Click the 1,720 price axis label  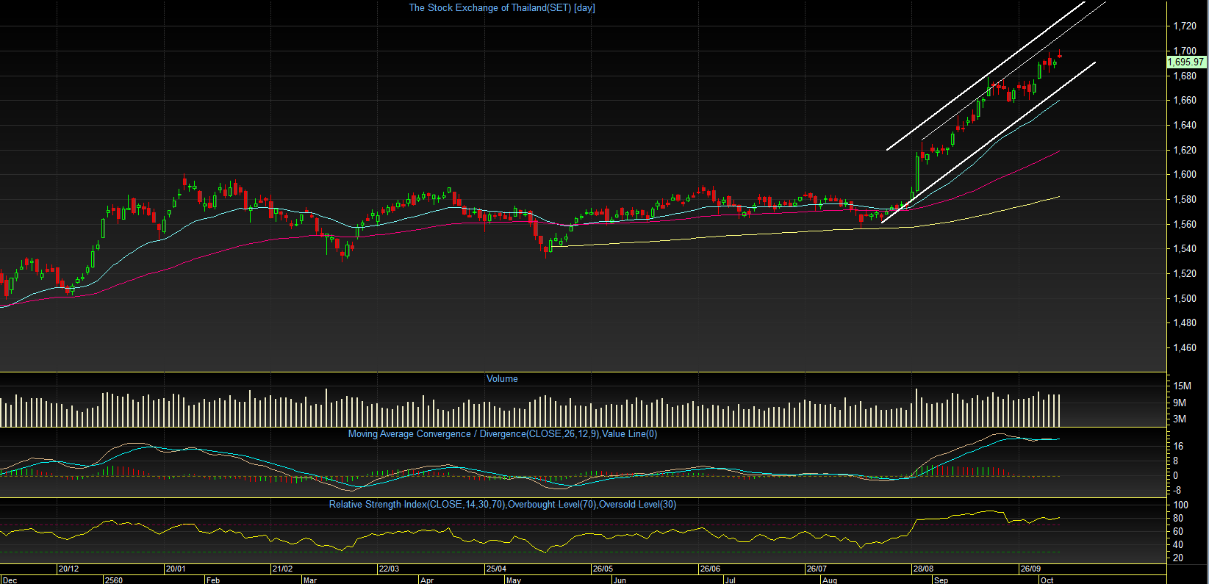pos(1185,26)
